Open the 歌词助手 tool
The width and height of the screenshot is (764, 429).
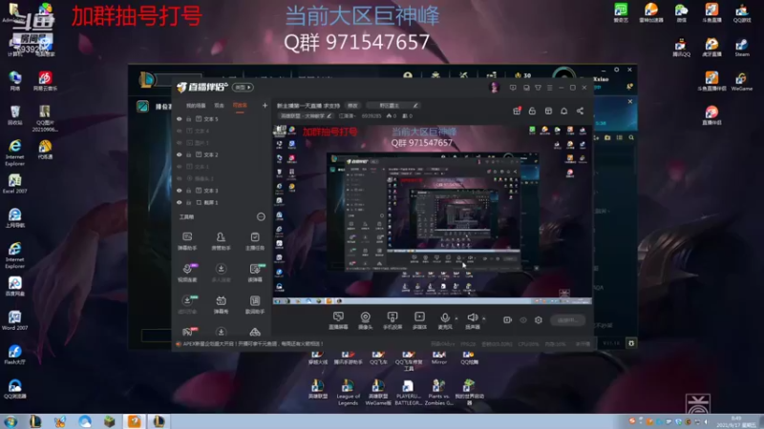(x=255, y=305)
